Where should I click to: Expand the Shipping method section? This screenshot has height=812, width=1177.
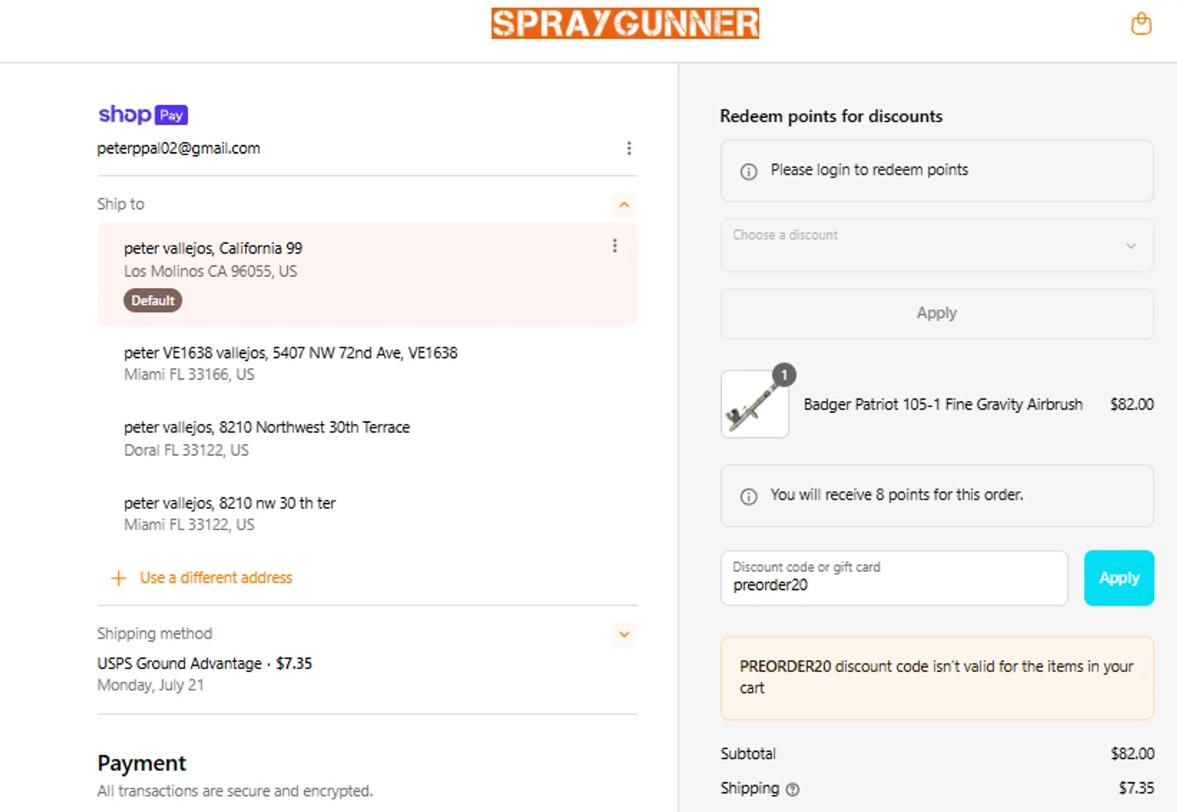(x=624, y=634)
